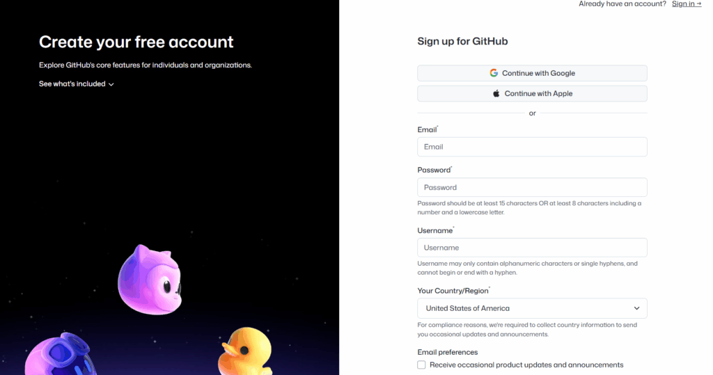Image resolution: width=713 pixels, height=375 pixels.
Task: Select the Username text box
Action: (532, 248)
